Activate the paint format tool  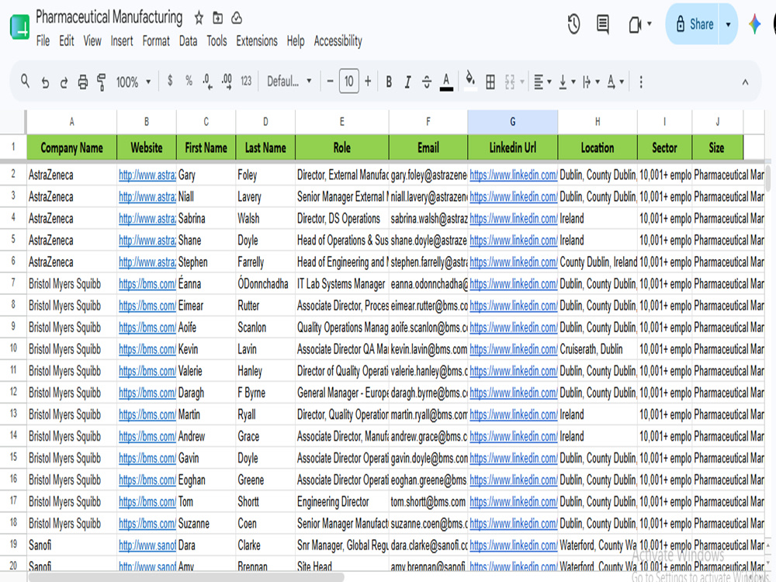tap(102, 82)
